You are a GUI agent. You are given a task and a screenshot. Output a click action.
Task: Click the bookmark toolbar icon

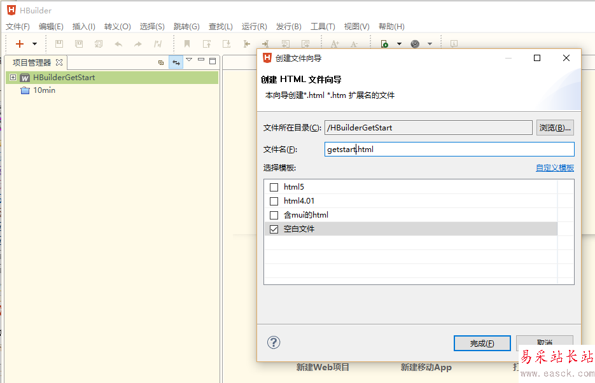pos(187,44)
